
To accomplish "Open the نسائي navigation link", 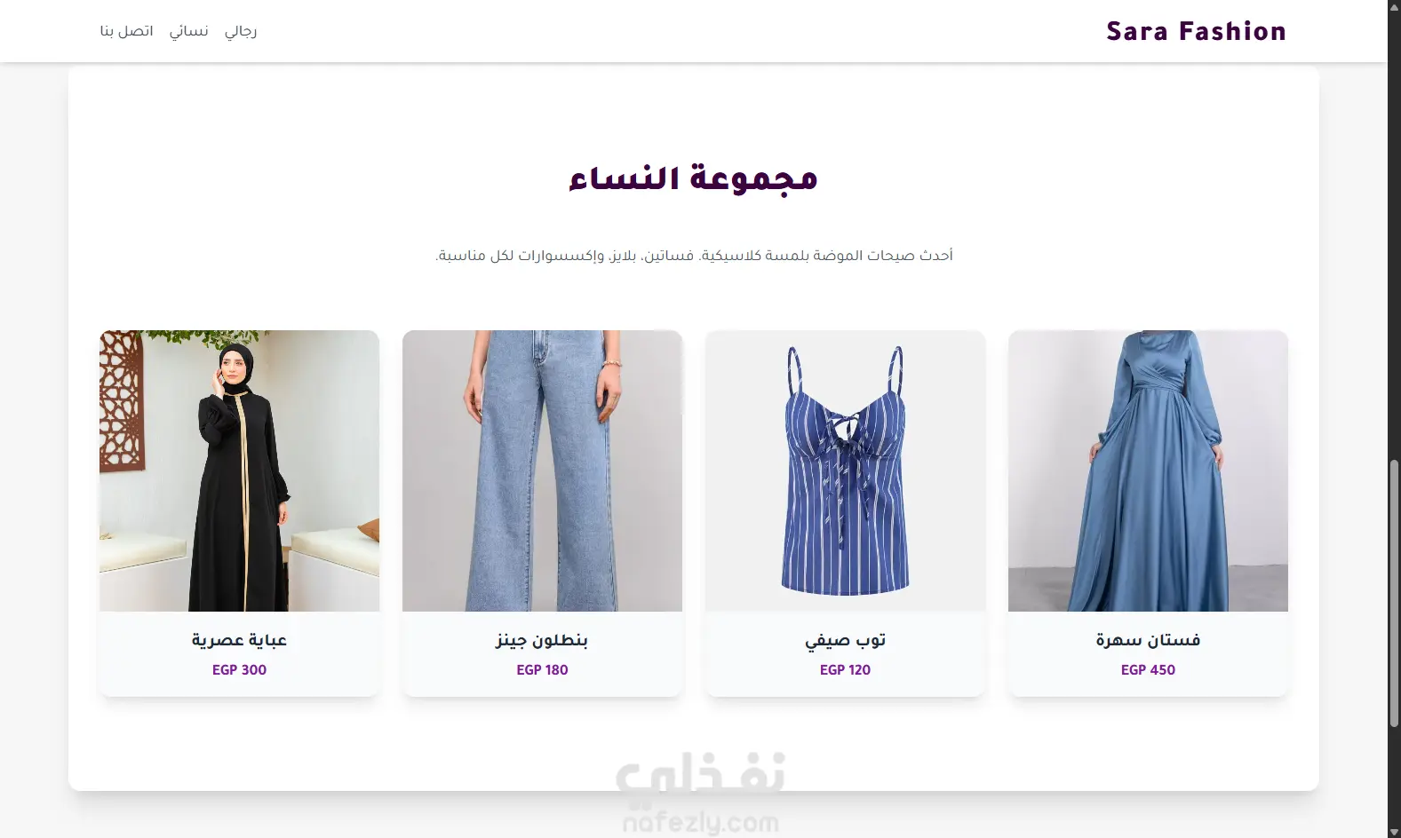I will click(189, 31).
